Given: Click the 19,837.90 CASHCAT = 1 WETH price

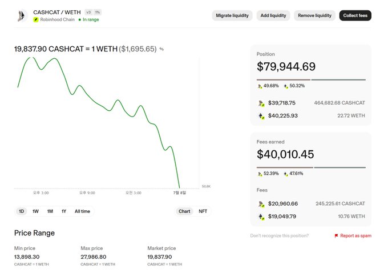Looking at the screenshot, I should [x=66, y=49].
